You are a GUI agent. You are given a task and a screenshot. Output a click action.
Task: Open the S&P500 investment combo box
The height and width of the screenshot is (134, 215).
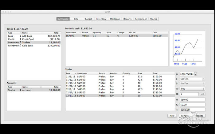[x=192, y=79]
